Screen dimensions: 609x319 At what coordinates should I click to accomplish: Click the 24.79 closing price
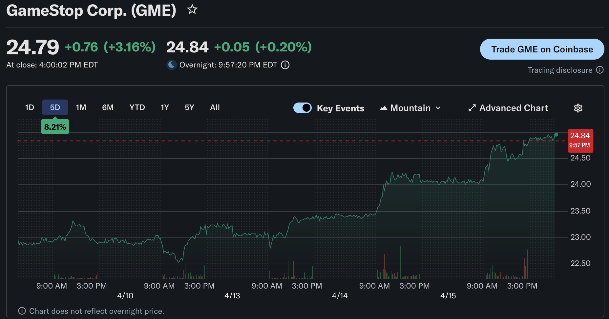[x=32, y=47]
